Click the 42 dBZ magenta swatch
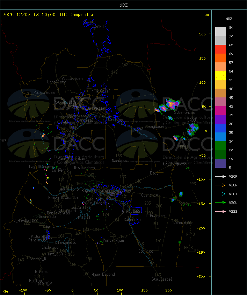The width and height of the screenshot is (247, 295). click(220, 111)
